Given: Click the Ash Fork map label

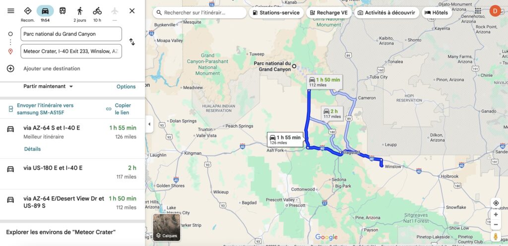Looking at the screenshot, I should coord(275,150).
